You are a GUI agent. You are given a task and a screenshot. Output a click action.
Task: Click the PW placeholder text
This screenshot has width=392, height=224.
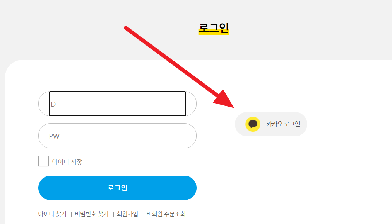(x=54, y=136)
